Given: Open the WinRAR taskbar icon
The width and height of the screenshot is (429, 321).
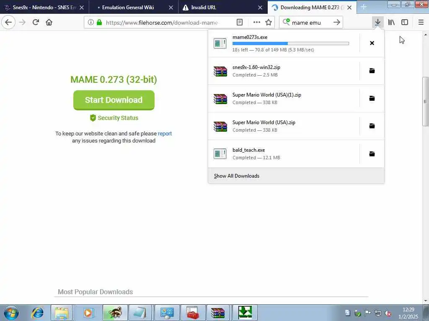Looking at the screenshot, I should [x=218, y=313].
